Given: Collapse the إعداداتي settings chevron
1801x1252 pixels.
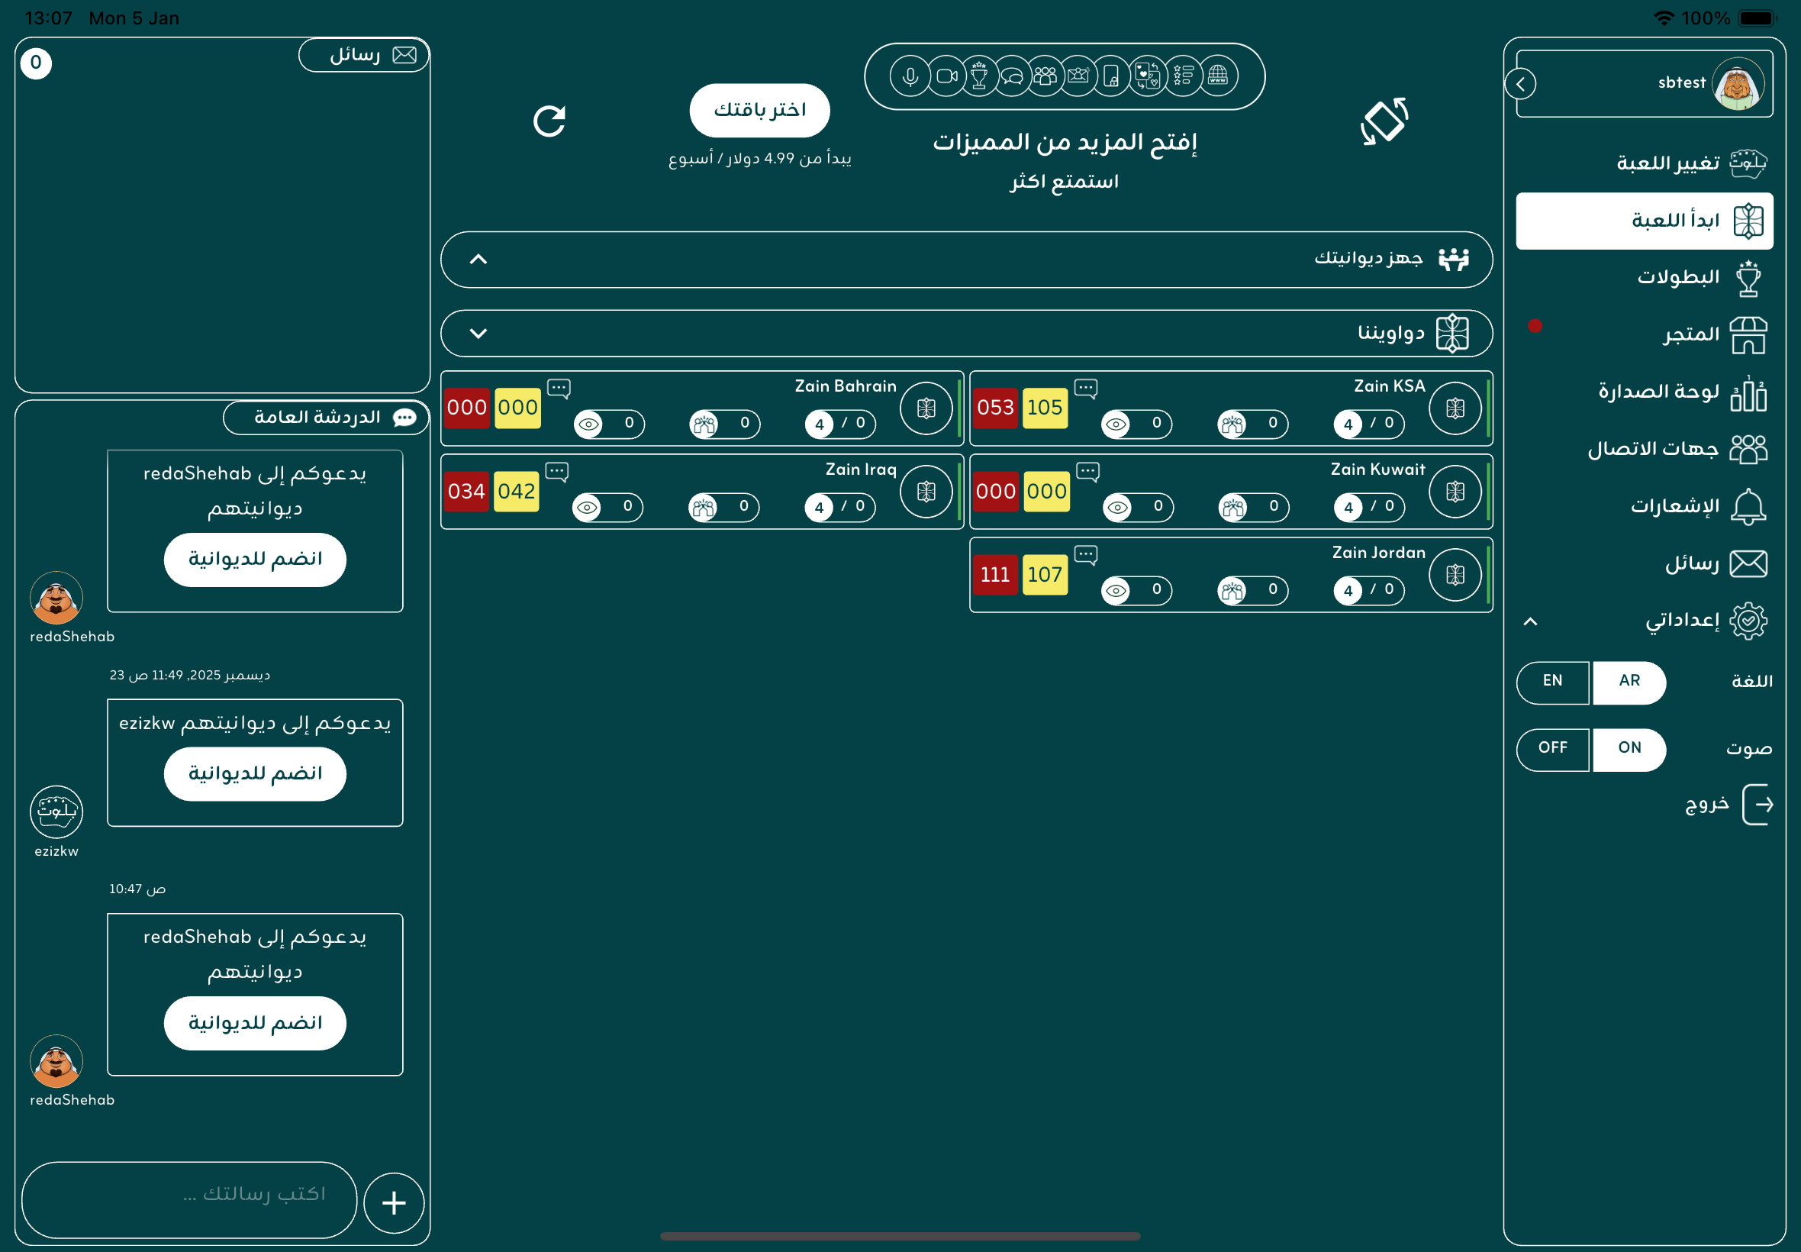Looking at the screenshot, I should (1530, 621).
